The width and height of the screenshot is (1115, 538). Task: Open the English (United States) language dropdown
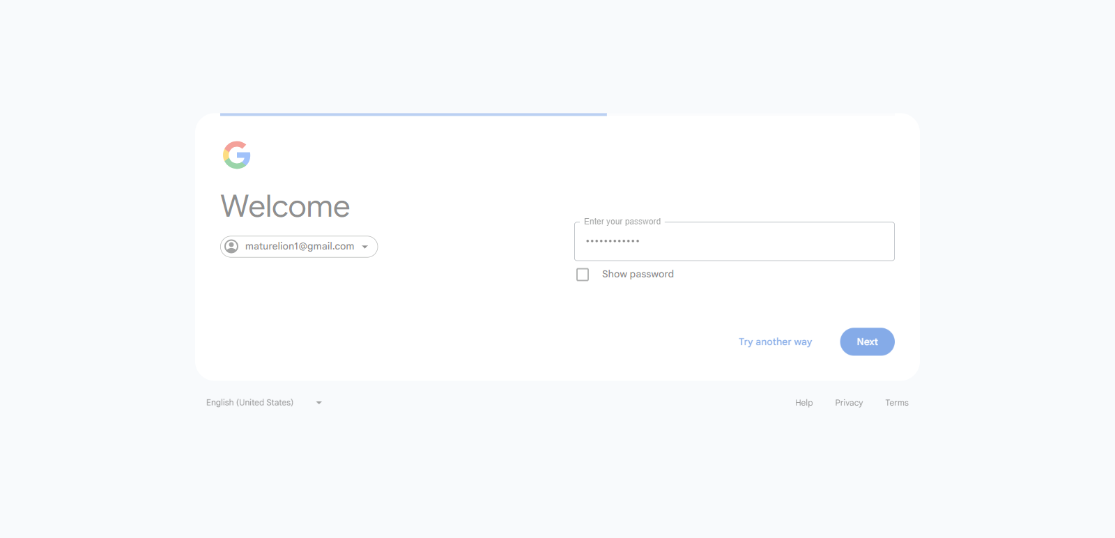tap(264, 403)
